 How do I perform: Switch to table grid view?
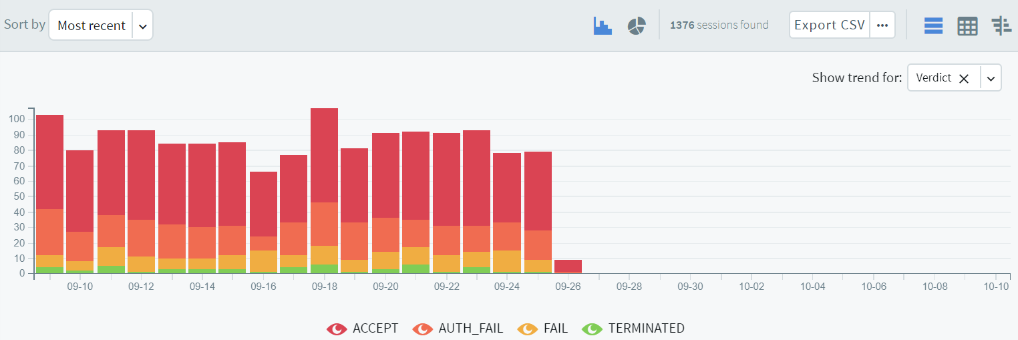(967, 25)
